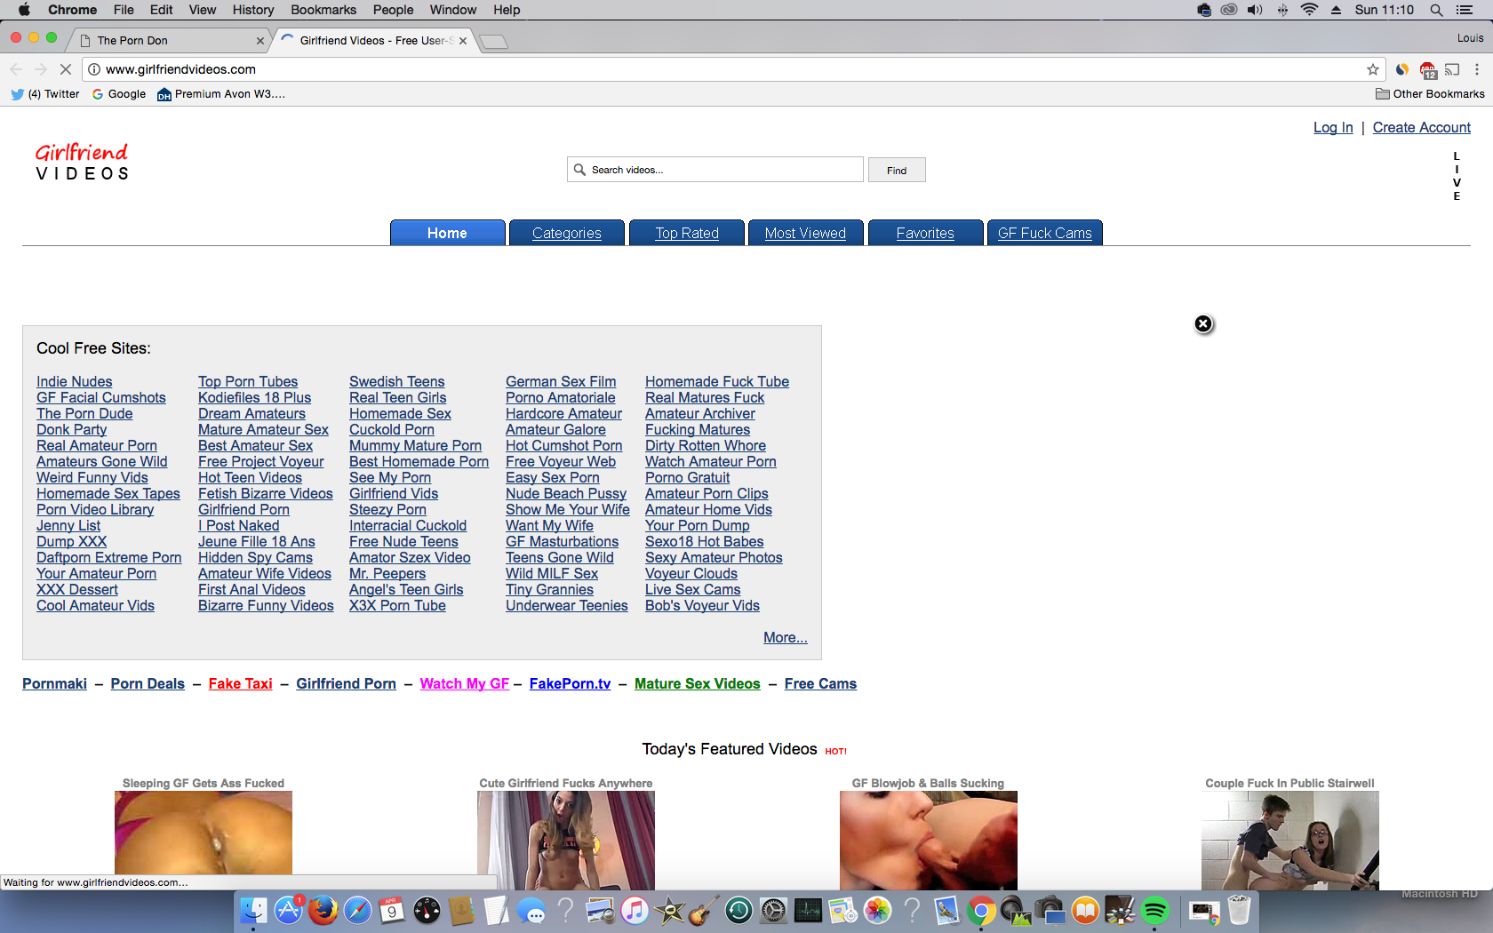The width and height of the screenshot is (1493, 933).
Task: Launch App Store from the dock
Action: tap(289, 911)
